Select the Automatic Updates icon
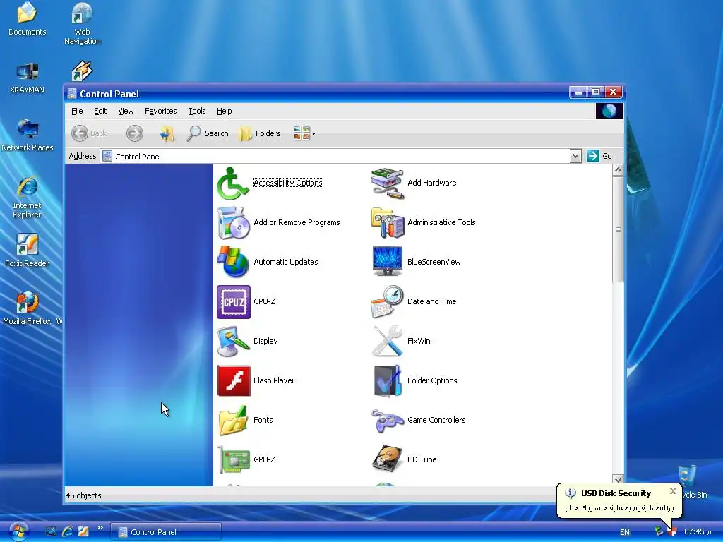 [x=233, y=262]
